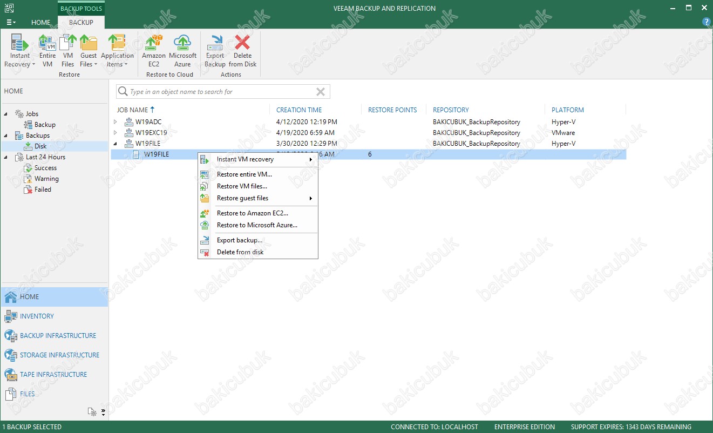Open the FILES view
The image size is (713, 433).
(54, 394)
